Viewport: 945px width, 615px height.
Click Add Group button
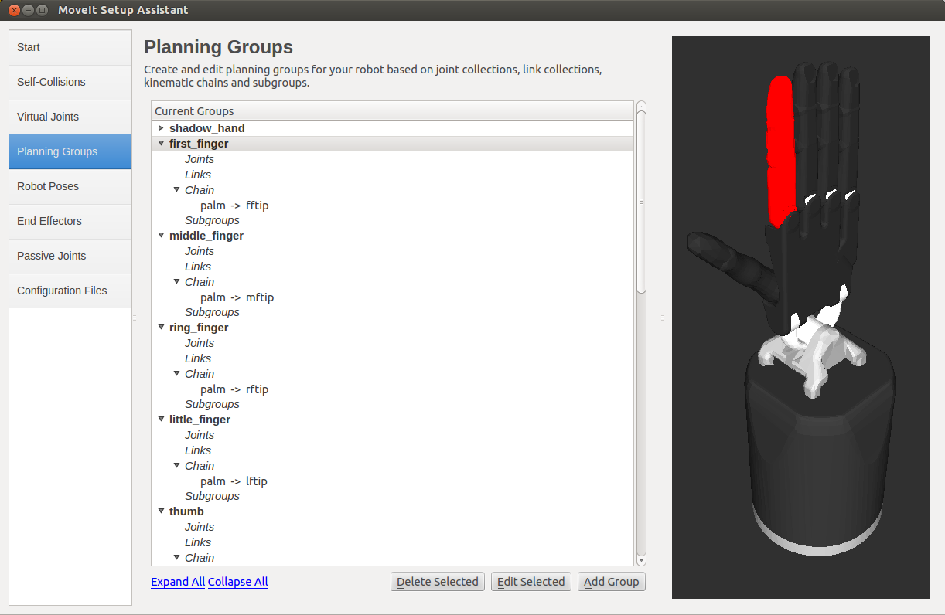tap(612, 582)
